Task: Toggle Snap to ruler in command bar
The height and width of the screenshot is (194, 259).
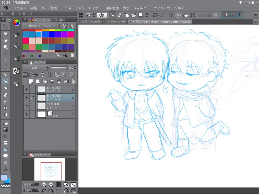Action: pyautogui.click(x=225, y=15)
